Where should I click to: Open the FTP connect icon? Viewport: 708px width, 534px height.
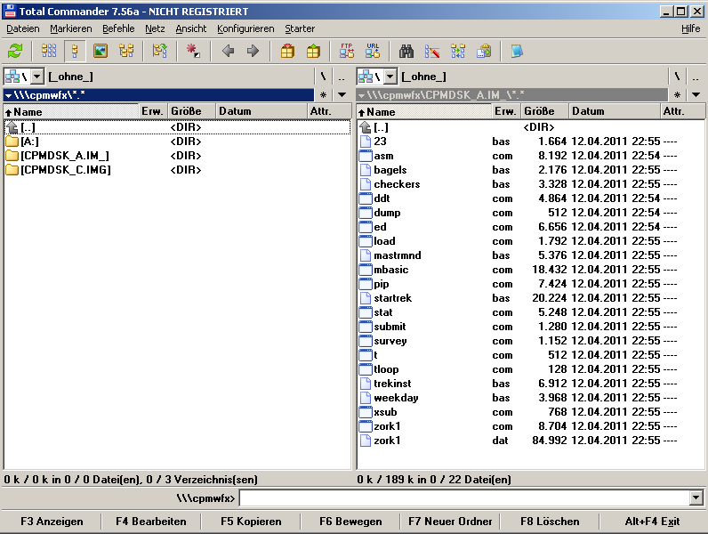[x=347, y=51]
